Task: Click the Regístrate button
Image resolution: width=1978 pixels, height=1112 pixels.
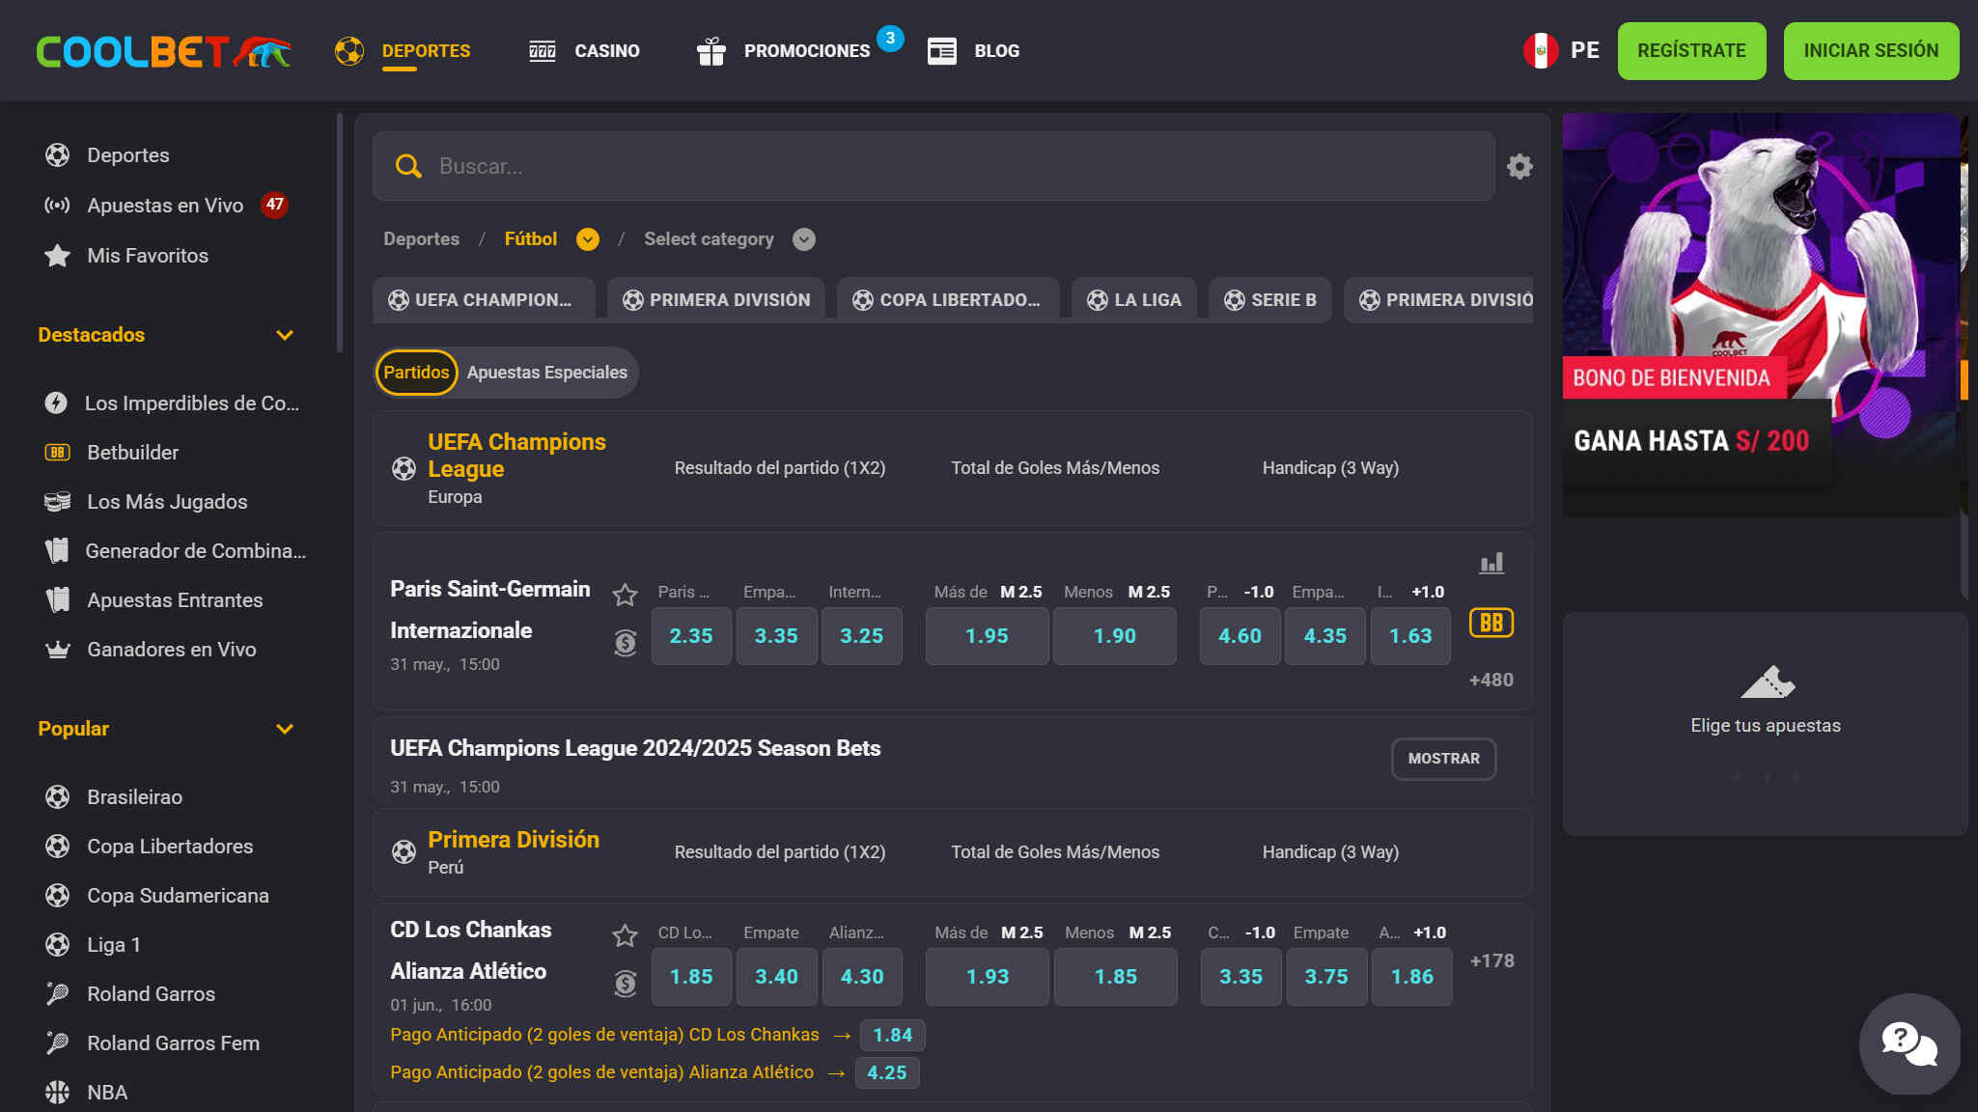Action: click(x=1691, y=51)
